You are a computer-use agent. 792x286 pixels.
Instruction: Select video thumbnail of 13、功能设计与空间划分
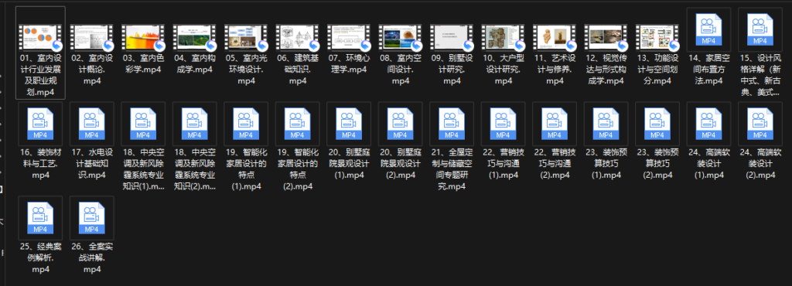click(657, 37)
